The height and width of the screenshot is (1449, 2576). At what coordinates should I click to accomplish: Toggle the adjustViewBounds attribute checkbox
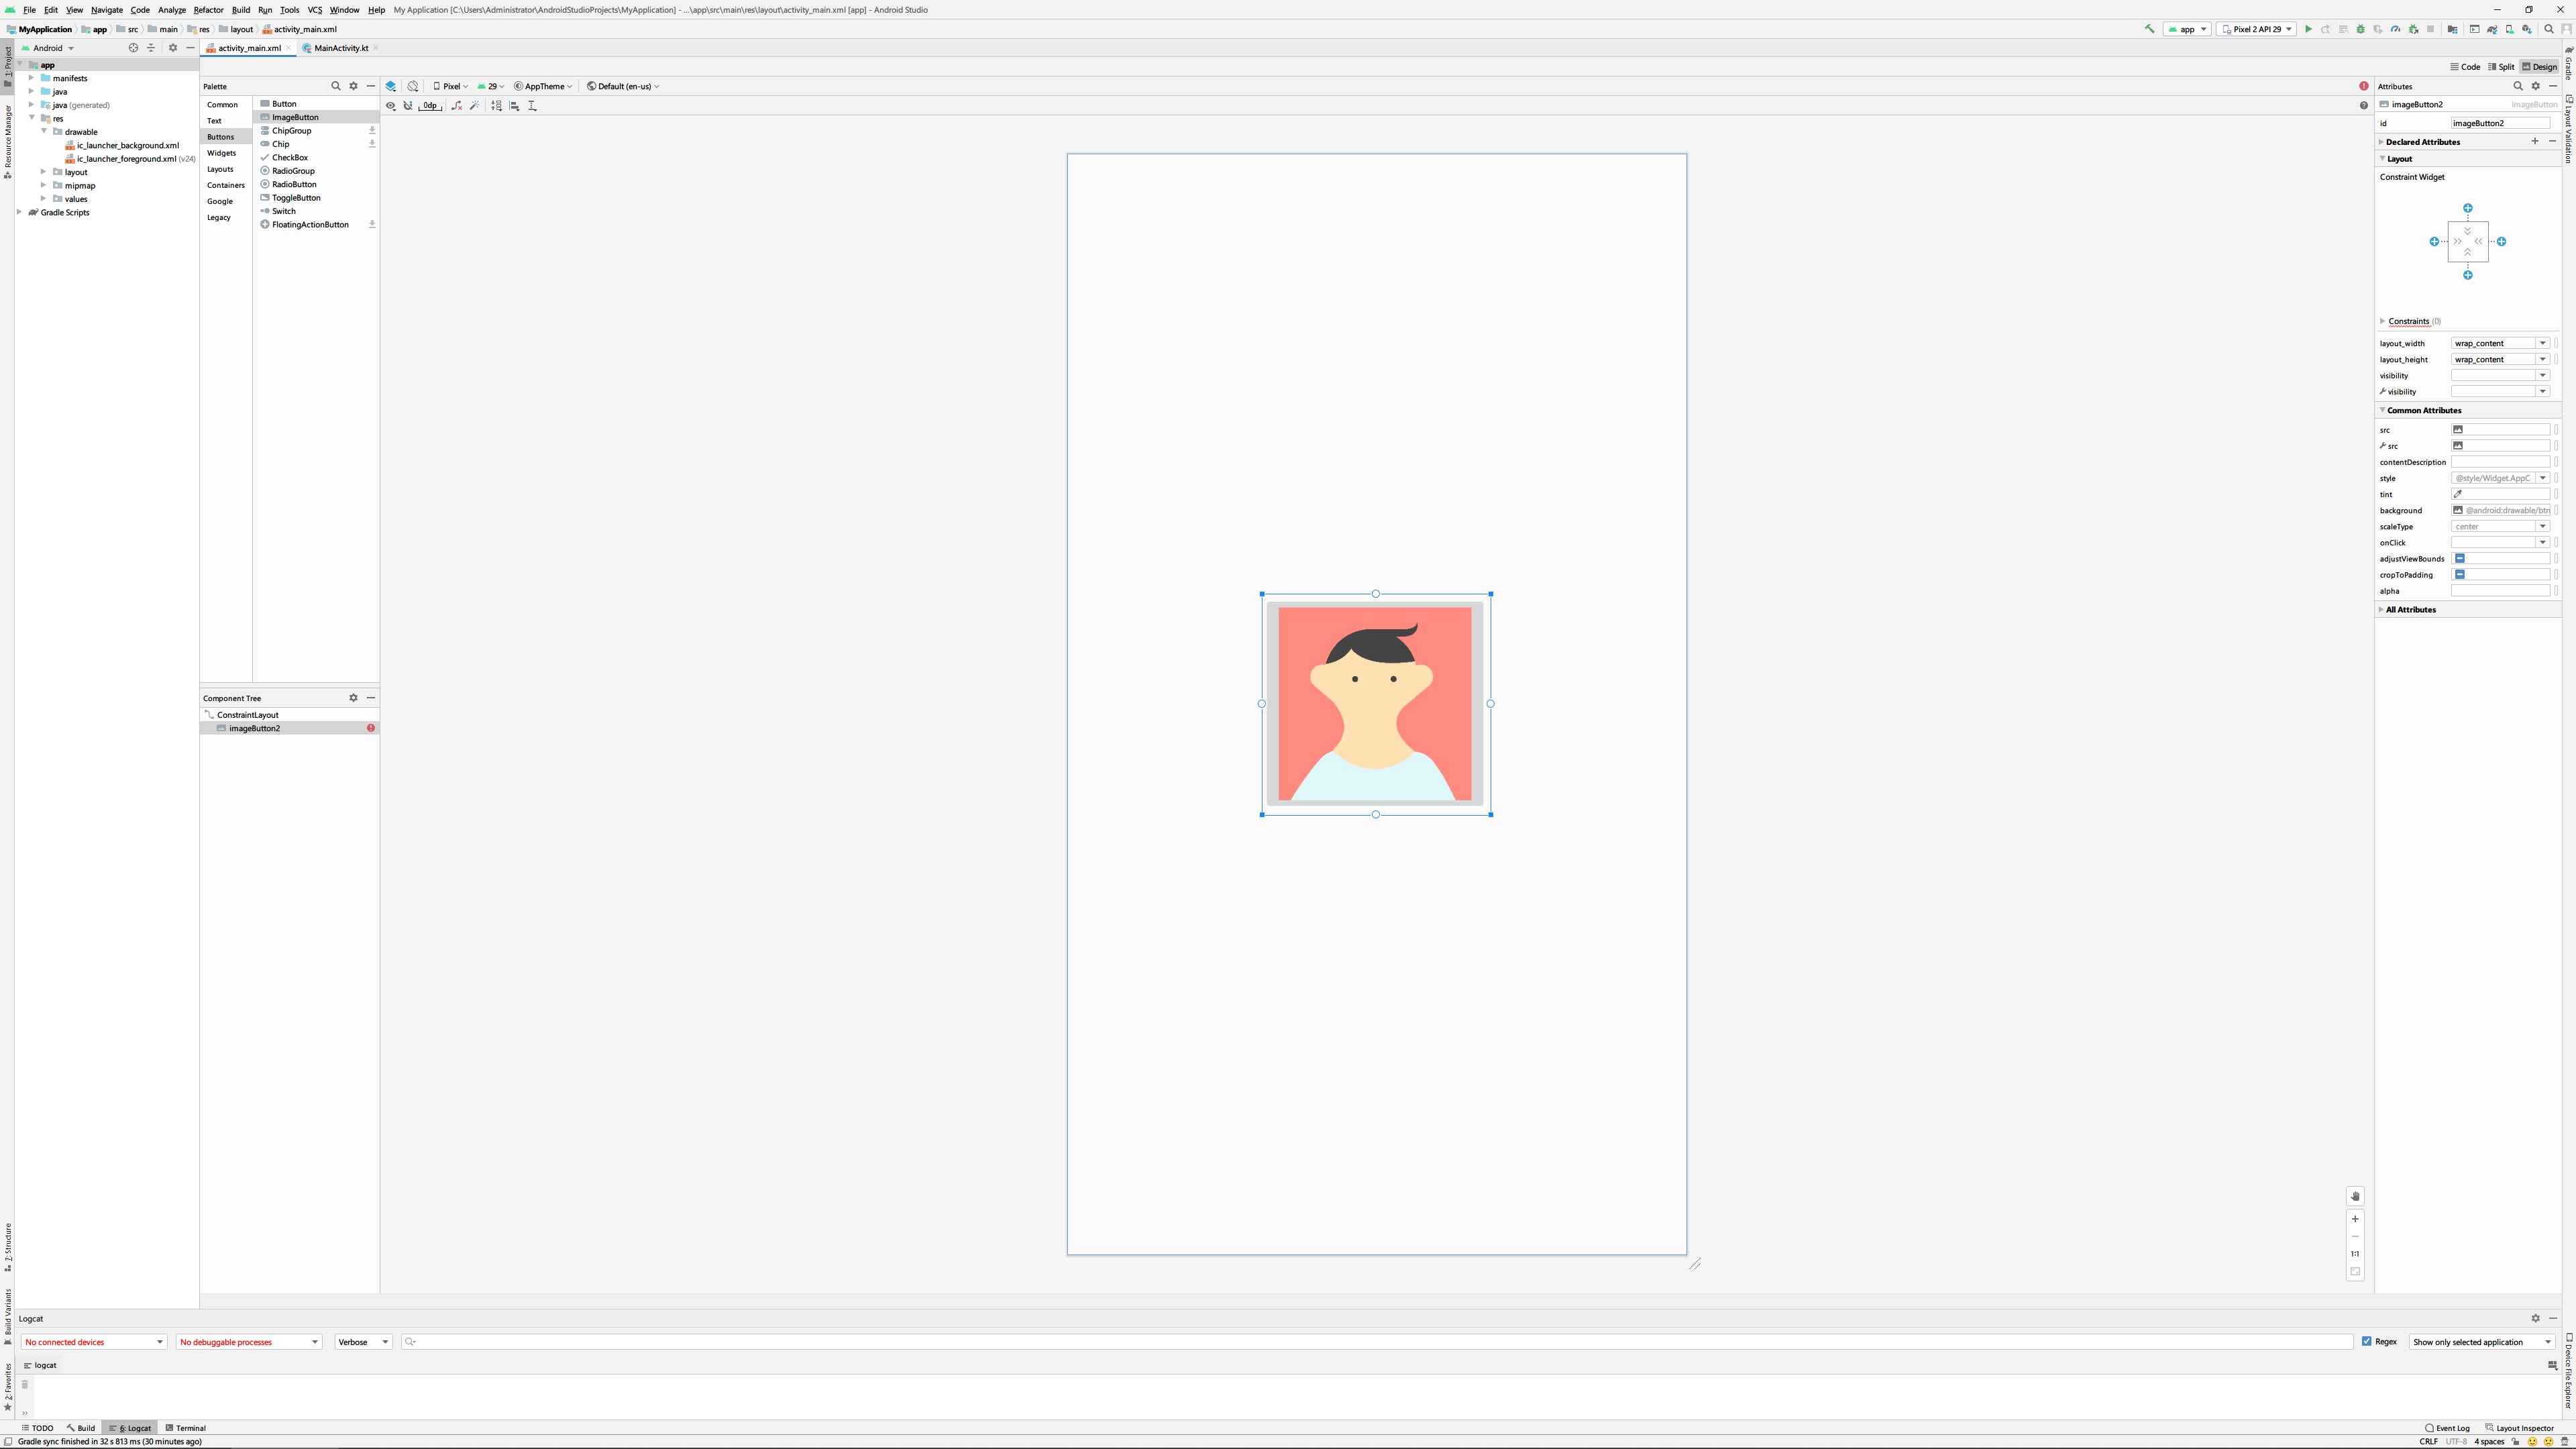2460,558
